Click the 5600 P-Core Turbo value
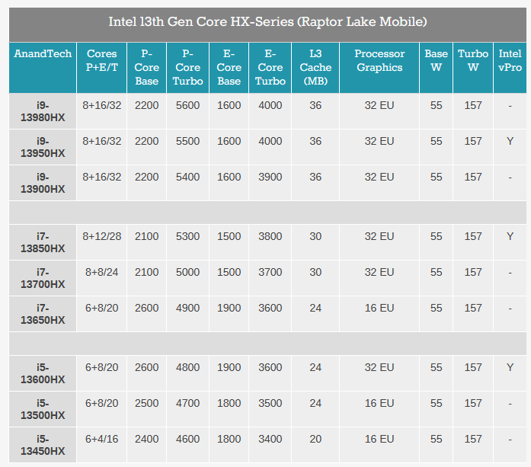The height and width of the screenshot is (467, 531). click(187, 105)
